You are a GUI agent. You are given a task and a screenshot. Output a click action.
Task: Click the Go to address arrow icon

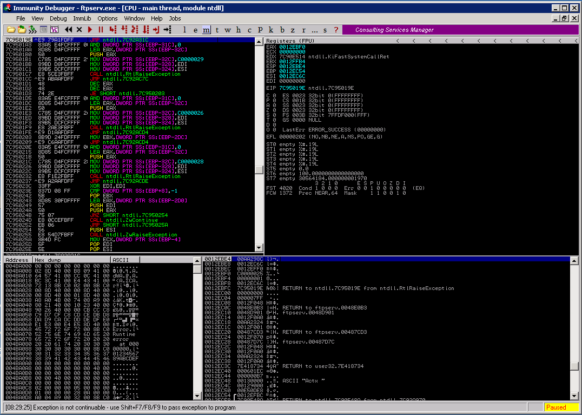click(167, 30)
